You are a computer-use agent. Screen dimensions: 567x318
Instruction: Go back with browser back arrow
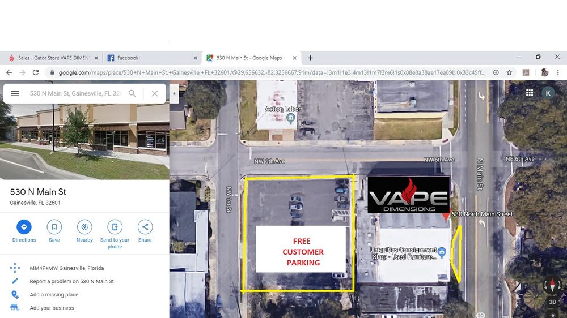click(9, 72)
